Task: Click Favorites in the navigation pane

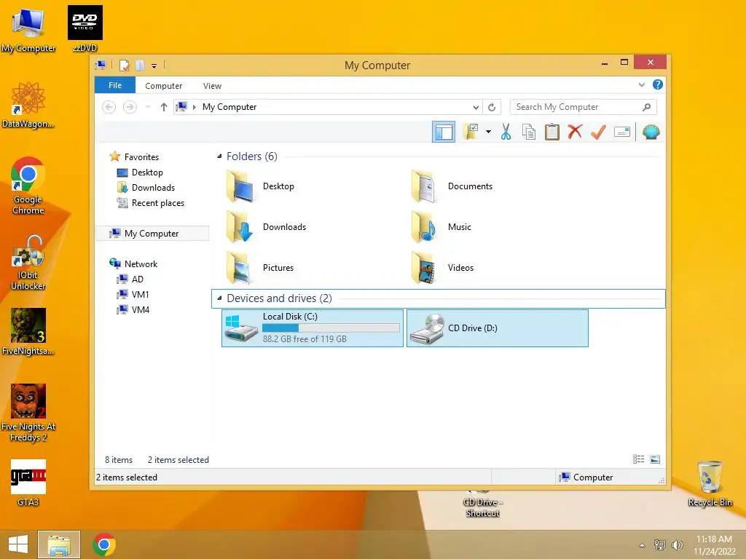Action: [x=141, y=157]
